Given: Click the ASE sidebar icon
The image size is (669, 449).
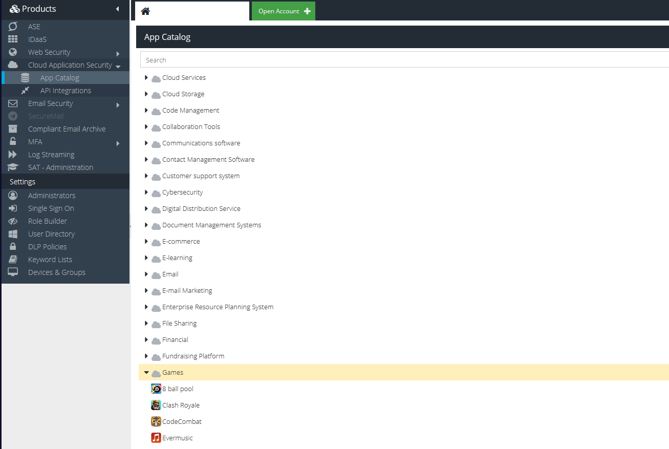Looking at the screenshot, I should (x=13, y=27).
